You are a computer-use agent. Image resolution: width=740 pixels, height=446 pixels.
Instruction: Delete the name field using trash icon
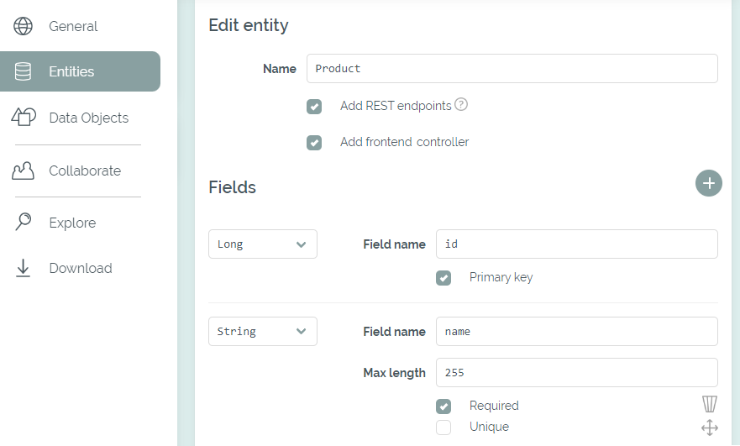(709, 405)
